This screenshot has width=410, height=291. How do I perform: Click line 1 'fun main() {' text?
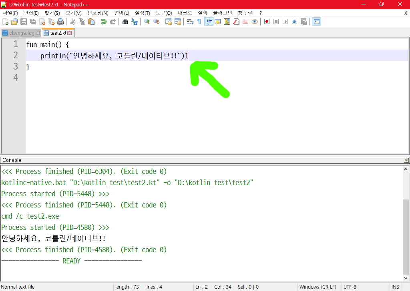point(48,45)
